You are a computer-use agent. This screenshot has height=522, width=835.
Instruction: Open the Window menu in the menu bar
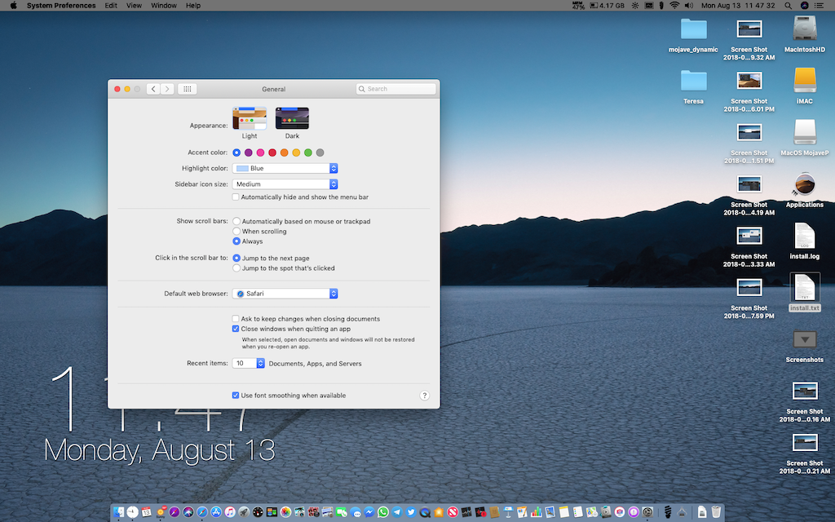tap(164, 6)
